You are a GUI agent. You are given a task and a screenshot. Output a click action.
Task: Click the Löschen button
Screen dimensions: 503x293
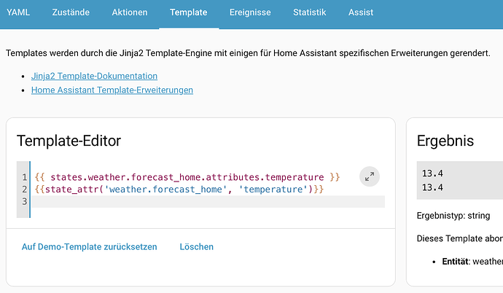pos(196,247)
